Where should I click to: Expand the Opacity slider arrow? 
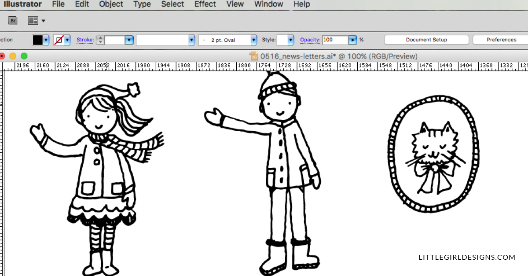pyautogui.click(x=352, y=40)
